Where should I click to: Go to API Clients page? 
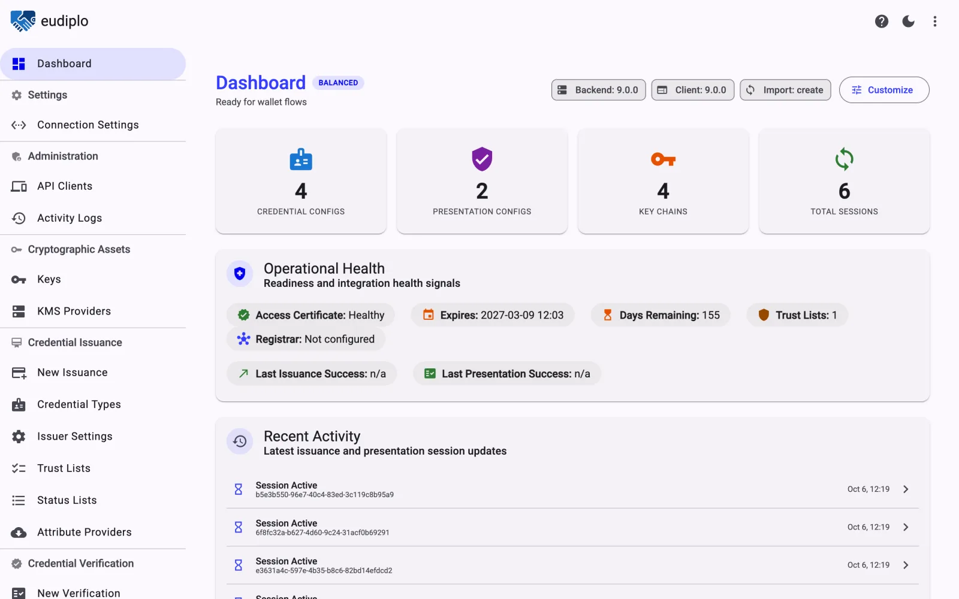coord(93,186)
